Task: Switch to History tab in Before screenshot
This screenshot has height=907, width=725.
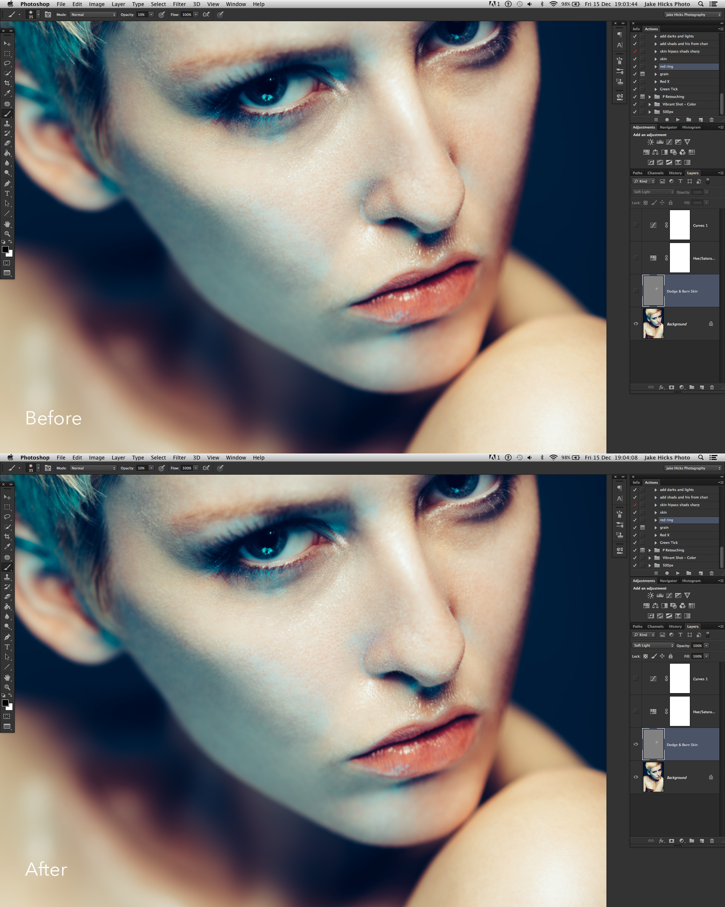Action: point(675,173)
